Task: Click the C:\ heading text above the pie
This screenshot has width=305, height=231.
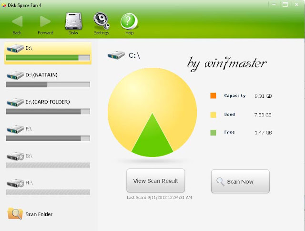Action: click(x=134, y=55)
